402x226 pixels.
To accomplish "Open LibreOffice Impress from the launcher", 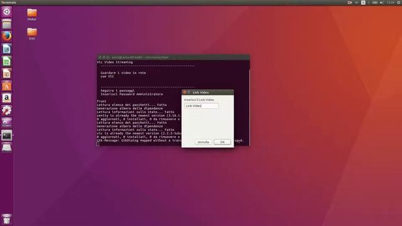I will 7,73.
